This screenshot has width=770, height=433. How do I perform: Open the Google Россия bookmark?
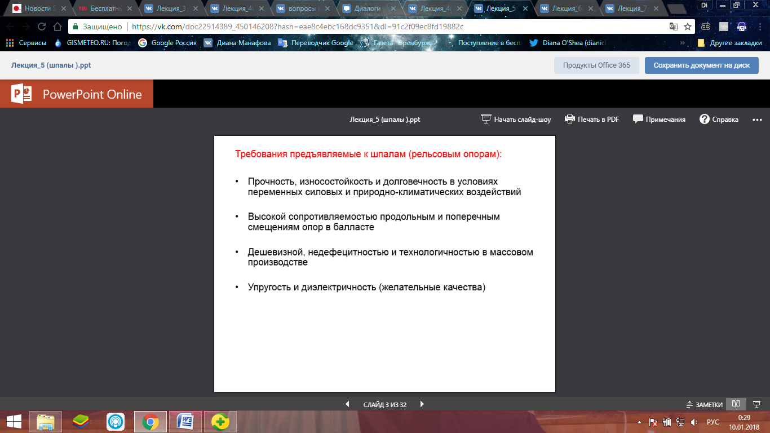167,43
